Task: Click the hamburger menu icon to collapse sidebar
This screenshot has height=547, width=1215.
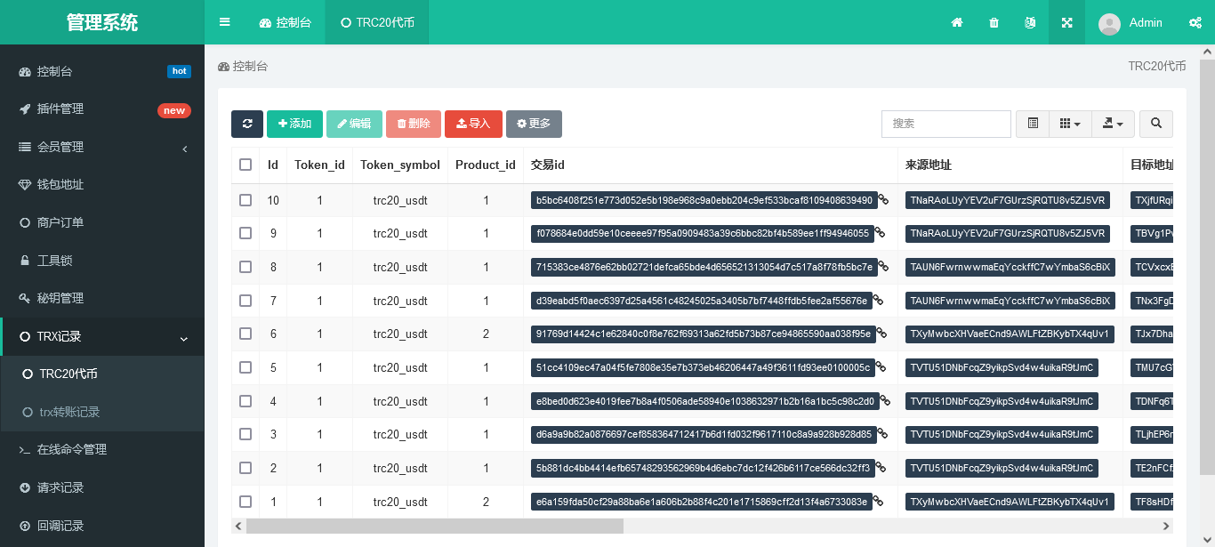Action: pos(225,22)
